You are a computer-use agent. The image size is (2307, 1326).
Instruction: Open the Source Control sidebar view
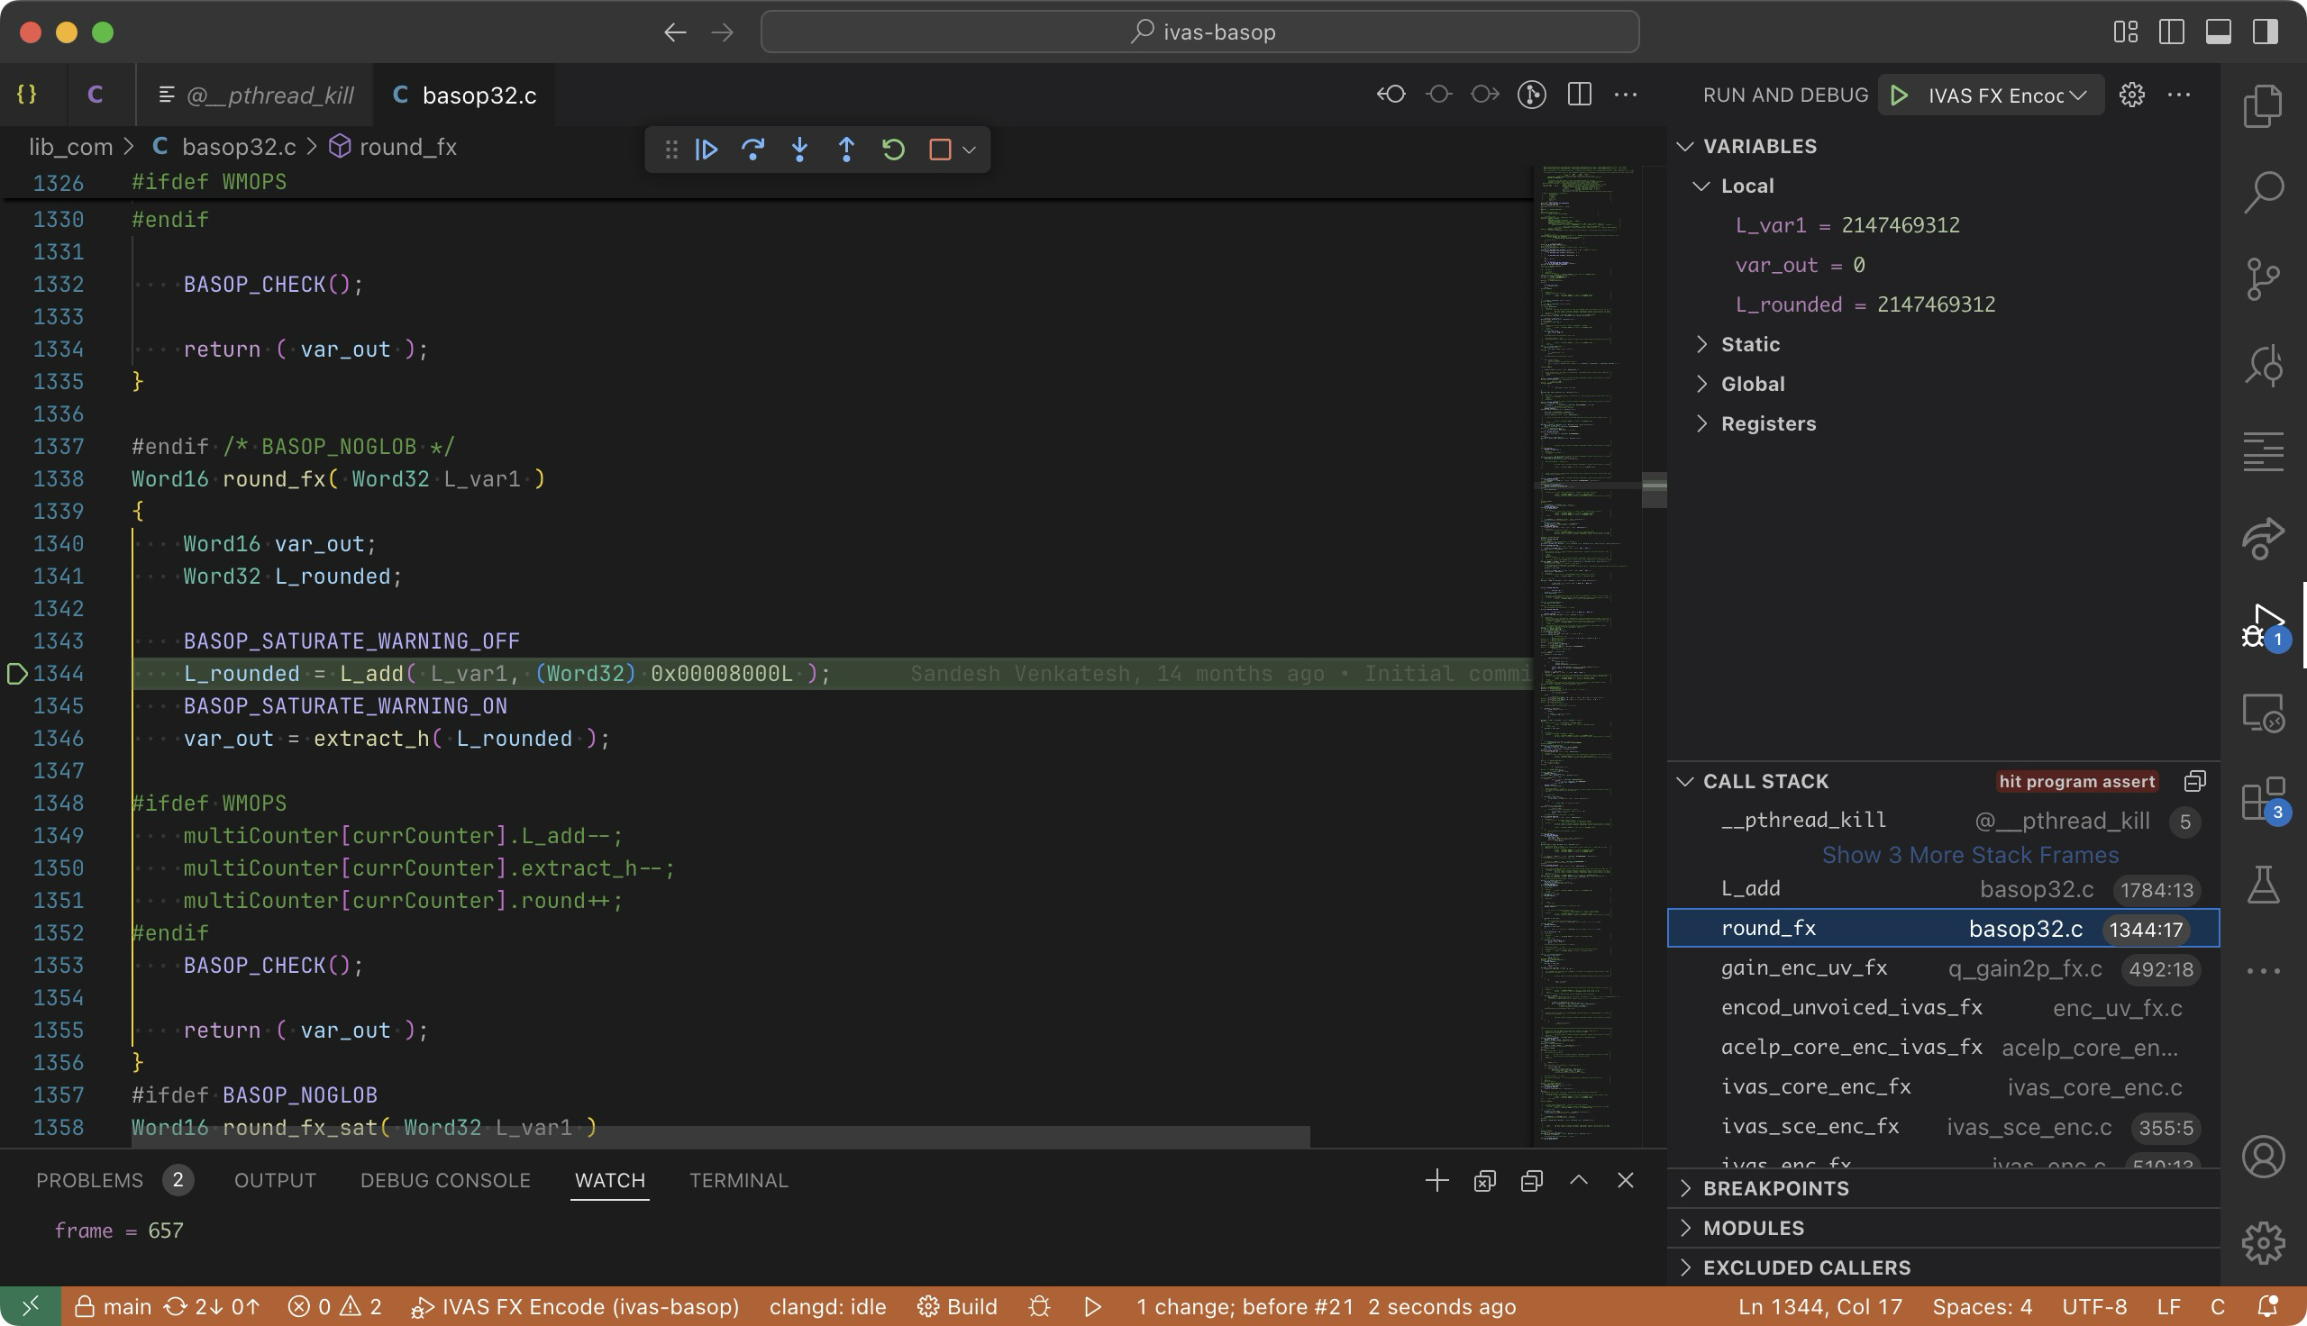[x=2262, y=278]
